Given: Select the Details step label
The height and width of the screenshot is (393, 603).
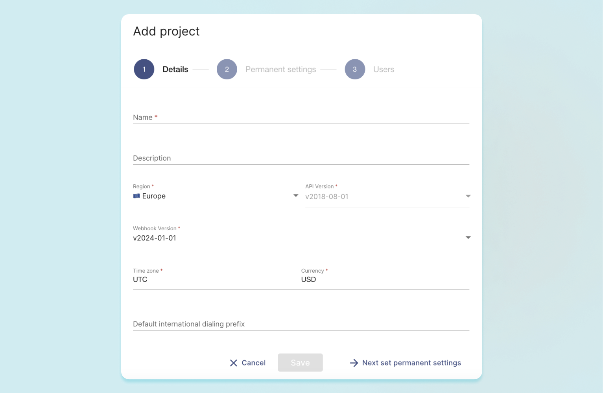Looking at the screenshot, I should click(x=175, y=70).
